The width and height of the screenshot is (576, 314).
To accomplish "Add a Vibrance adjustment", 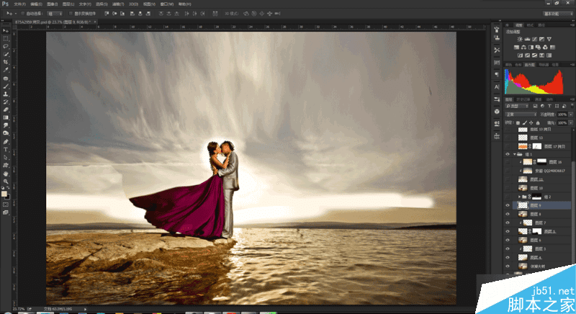I will pos(549,39).
